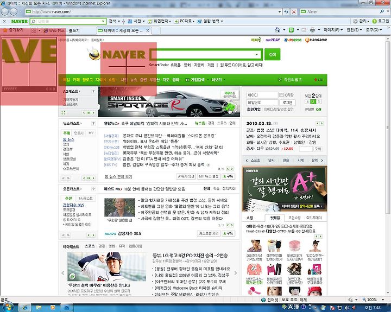Click the Windows Start orb
The width and height of the screenshot is (391, 312).
pyautogui.click(x=8, y=307)
